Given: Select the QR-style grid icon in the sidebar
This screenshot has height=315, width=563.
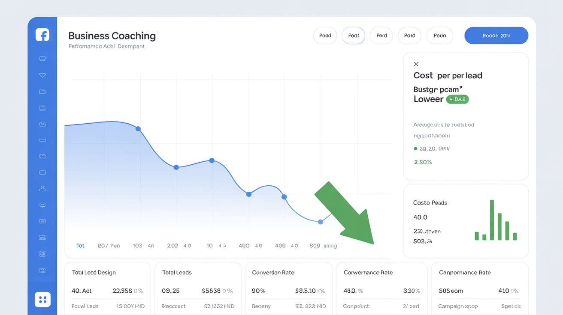Looking at the screenshot, I should click(x=42, y=253).
